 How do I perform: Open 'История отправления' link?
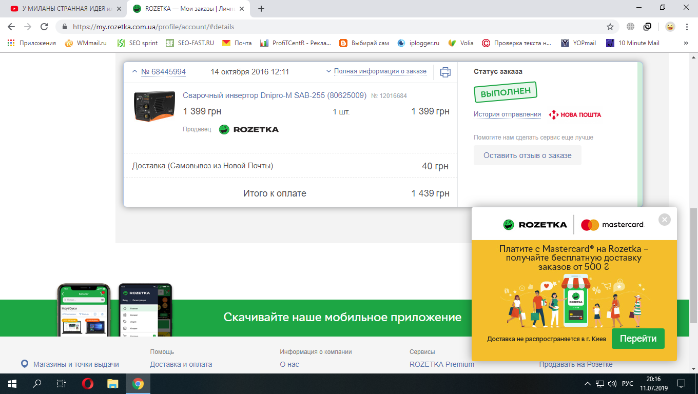pyautogui.click(x=507, y=114)
